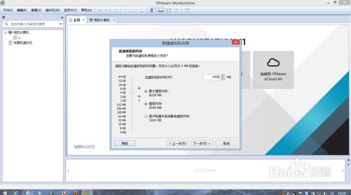Screen dimensions: 351x195
Task: Click the 512 MB label on the memory scale
Action: point(121,105)
